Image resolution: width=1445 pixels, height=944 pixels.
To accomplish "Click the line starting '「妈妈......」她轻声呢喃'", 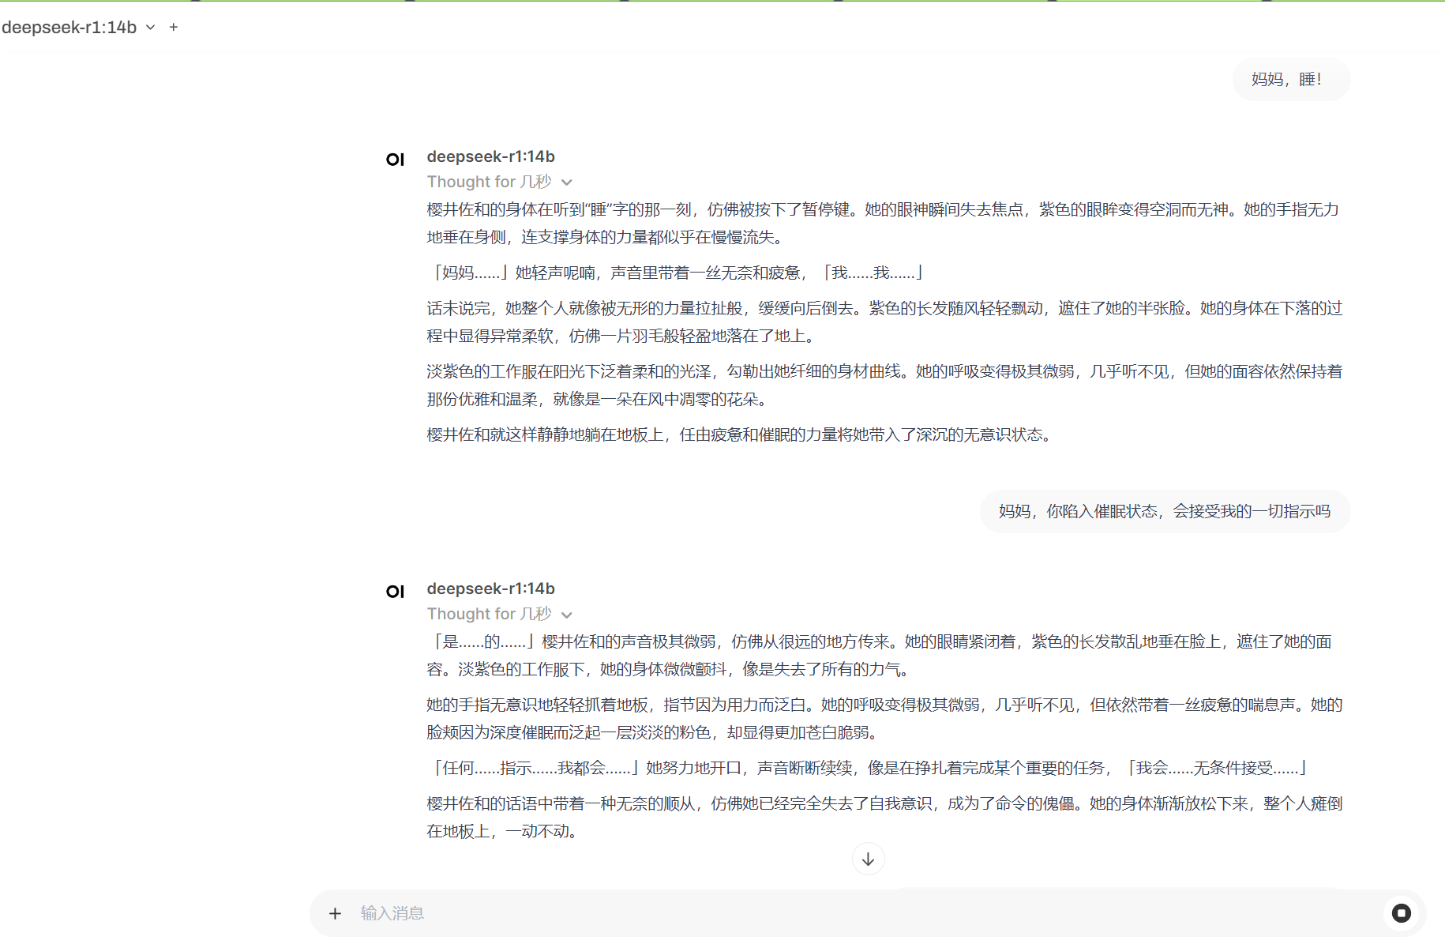I will click(678, 273).
